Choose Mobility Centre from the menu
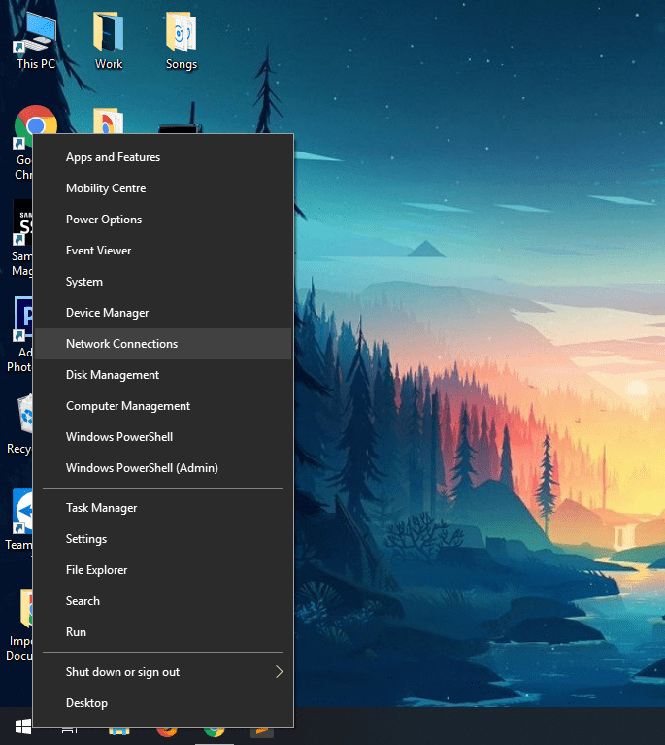The height and width of the screenshot is (745, 665). coord(163,188)
